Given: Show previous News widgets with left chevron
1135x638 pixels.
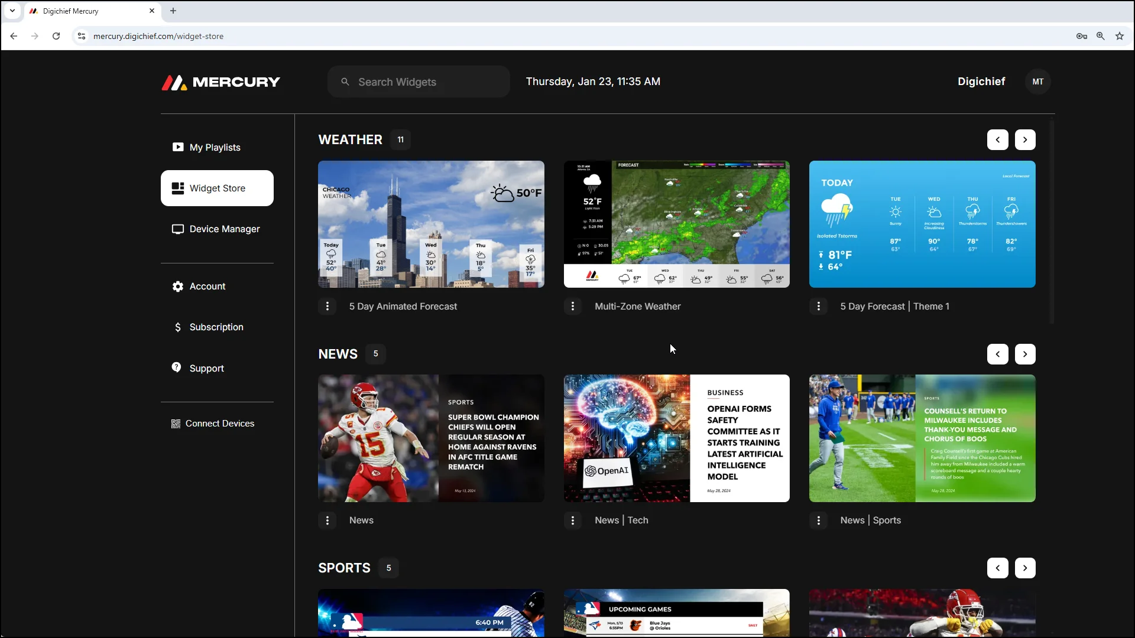Looking at the screenshot, I should click(997, 354).
